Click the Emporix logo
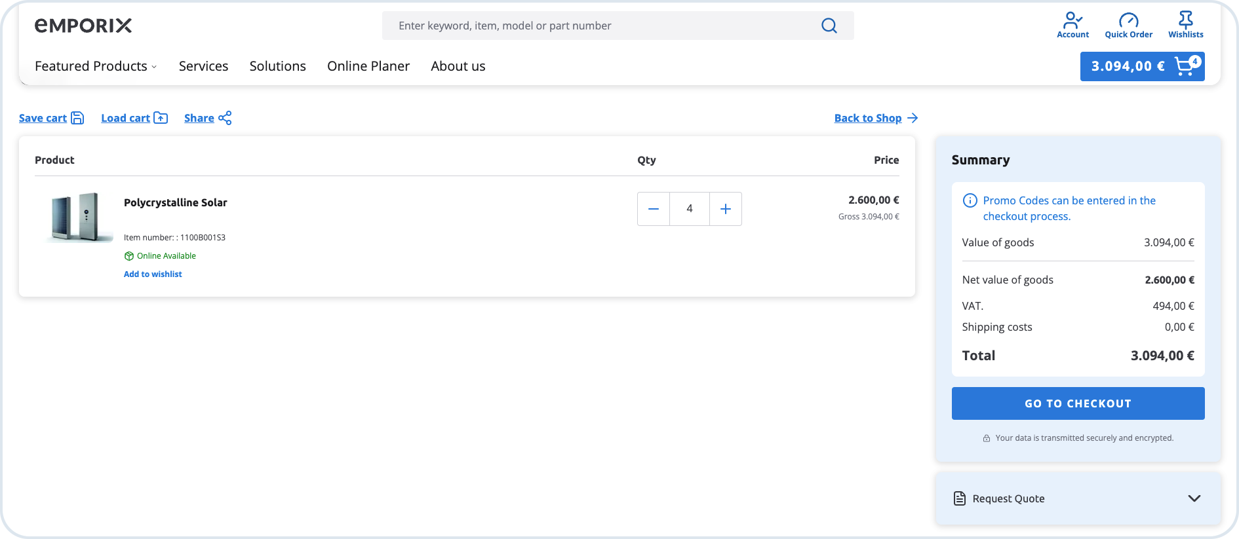Screen dimensions: 1239x539 (83, 26)
